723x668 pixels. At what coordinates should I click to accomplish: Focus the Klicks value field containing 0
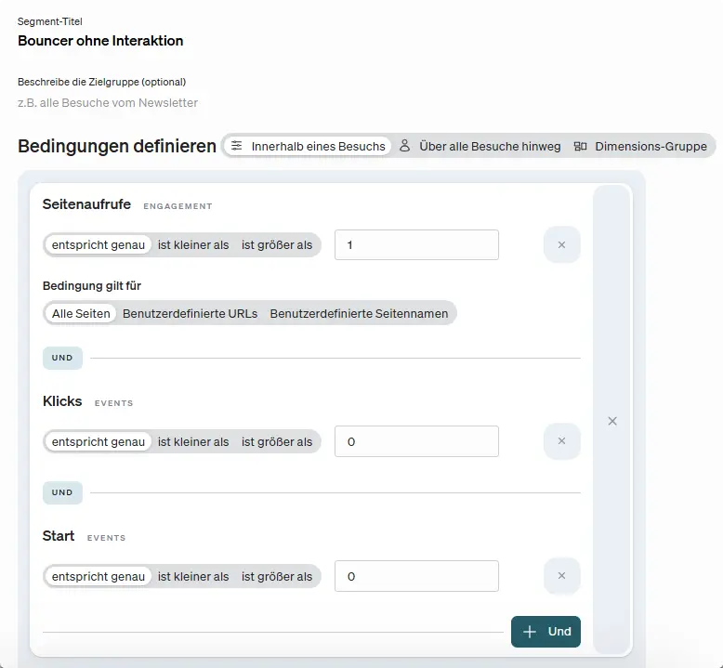(x=416, y=441)
